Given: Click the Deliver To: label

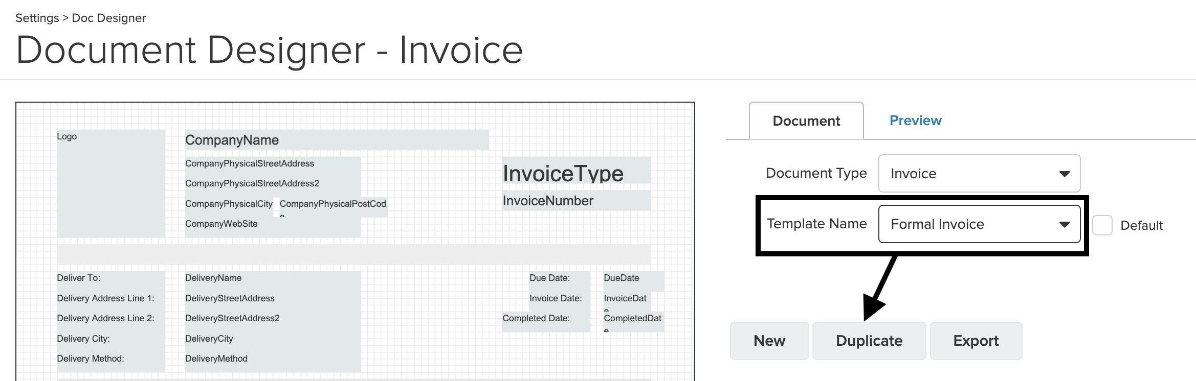Looking at the screenshot, I should (79, 278).
